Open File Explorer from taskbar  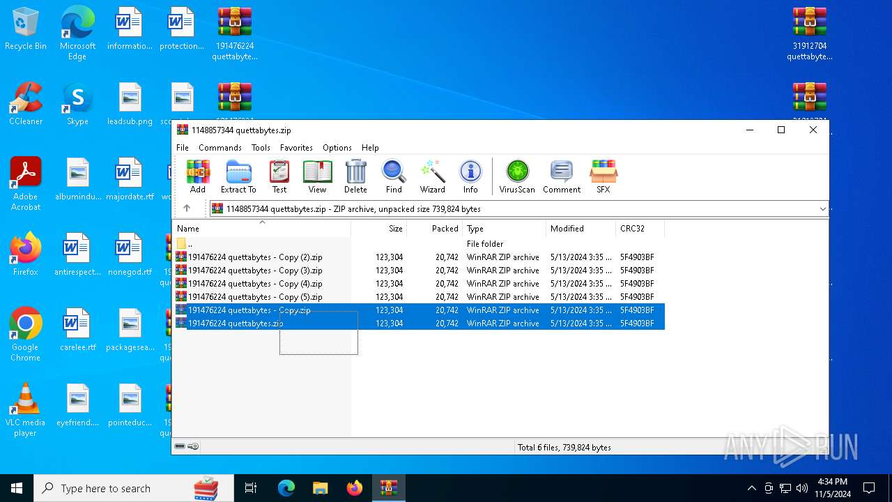tap(320, 488)
